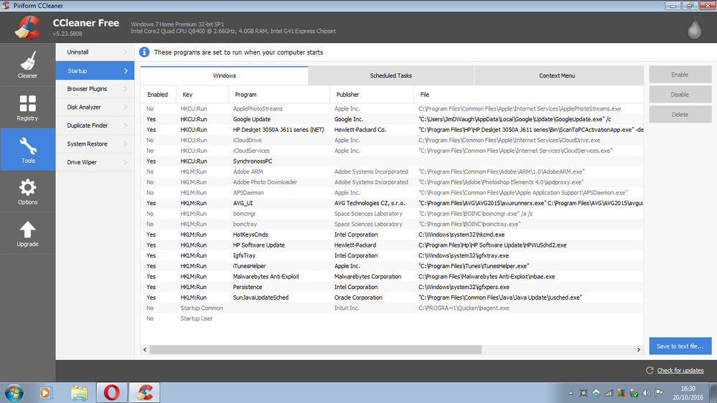Sort by Publisher column header
This screenshot has width=717, height=403.
372,95
